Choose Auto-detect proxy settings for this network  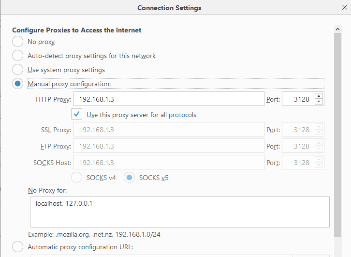18,56
